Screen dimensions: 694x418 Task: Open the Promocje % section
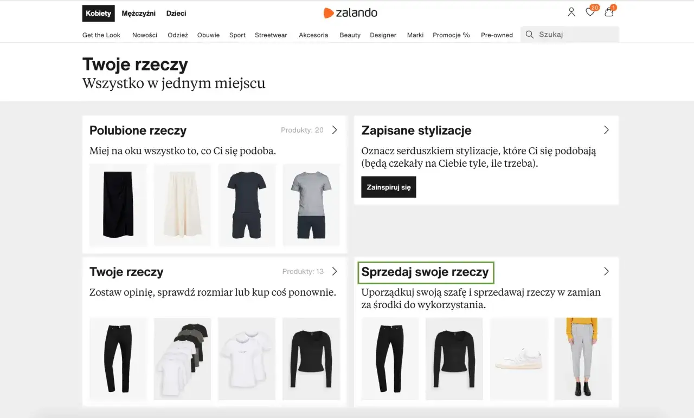tap(451, 35)
